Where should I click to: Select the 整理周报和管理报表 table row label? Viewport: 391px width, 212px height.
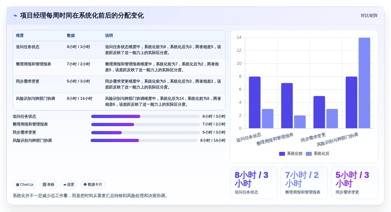(x=34, y=64)
